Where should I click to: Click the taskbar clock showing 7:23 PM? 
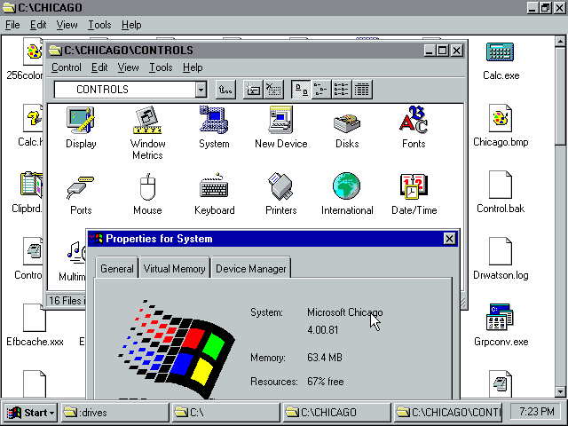[536, 412]
